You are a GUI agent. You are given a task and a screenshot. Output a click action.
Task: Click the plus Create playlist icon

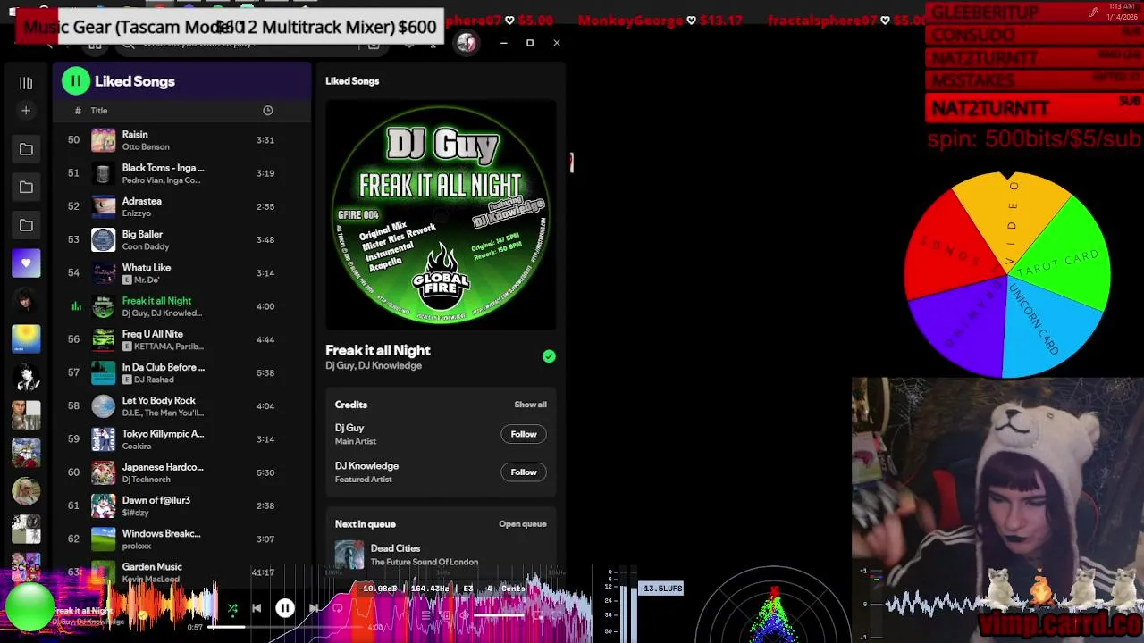pyautogui.click(x=26, y=111)
